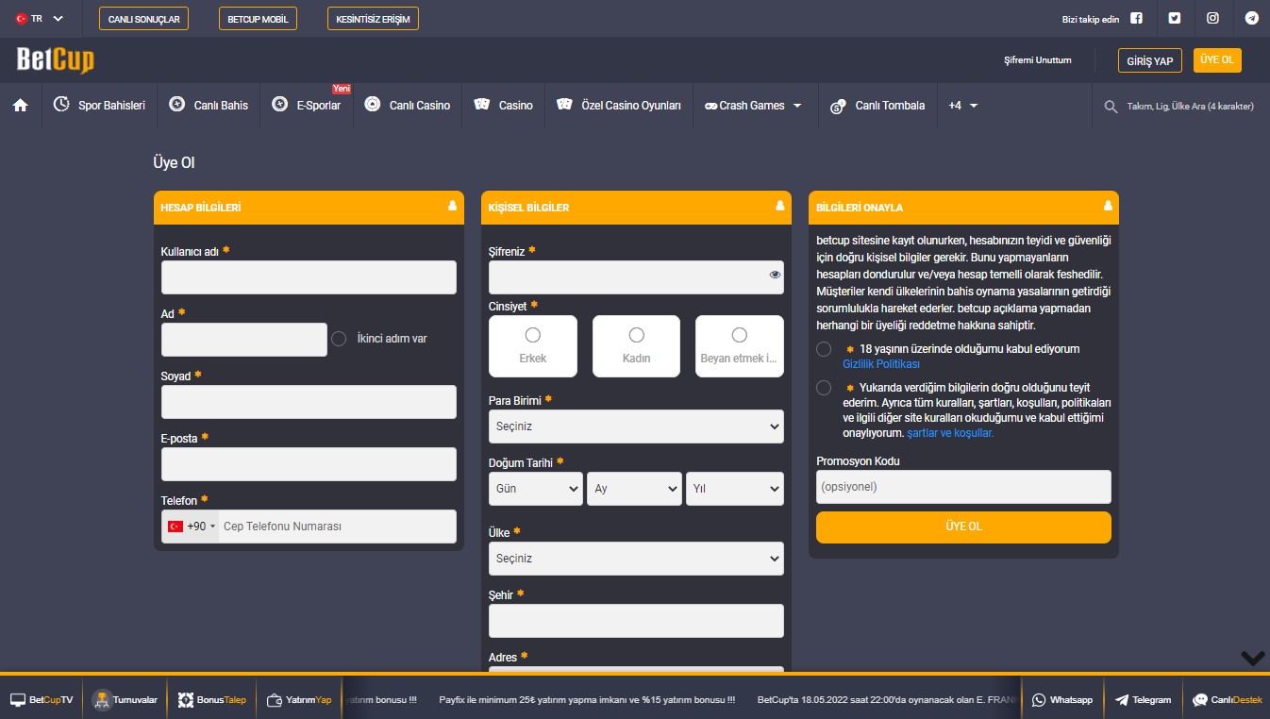
Task: Click the Turkish flag in phone field
Action: click(x=175, y=527)
